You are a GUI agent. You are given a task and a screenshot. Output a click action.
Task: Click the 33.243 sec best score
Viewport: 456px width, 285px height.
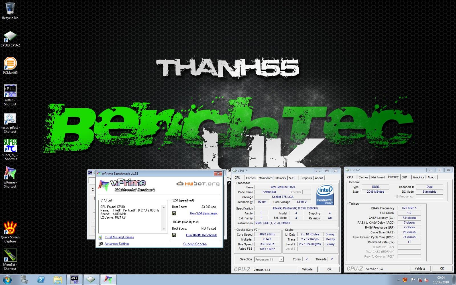[x=209, y=207]
